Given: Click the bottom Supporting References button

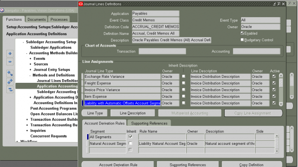Looking at the screenshot, I should click(187, 165).
